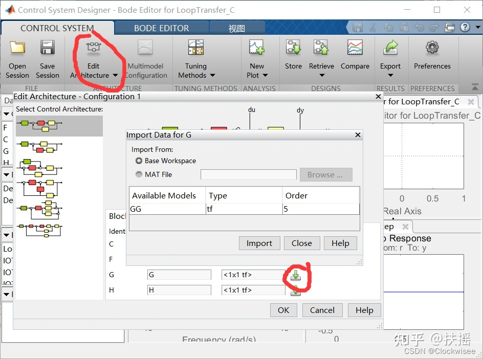Click the Save Session disk icon

point(48,48)
